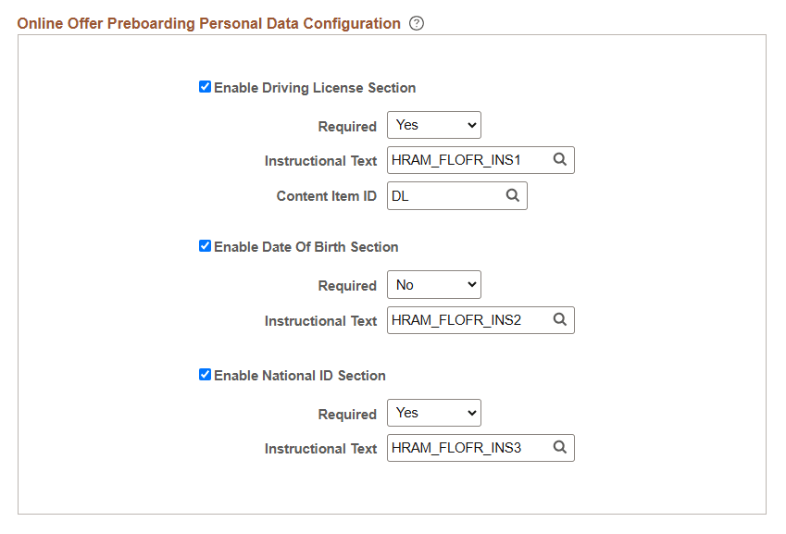Open help for Preboarding Personal Data Configuration
The width and height of the screenshot is (786, 534).
(417, 24)
